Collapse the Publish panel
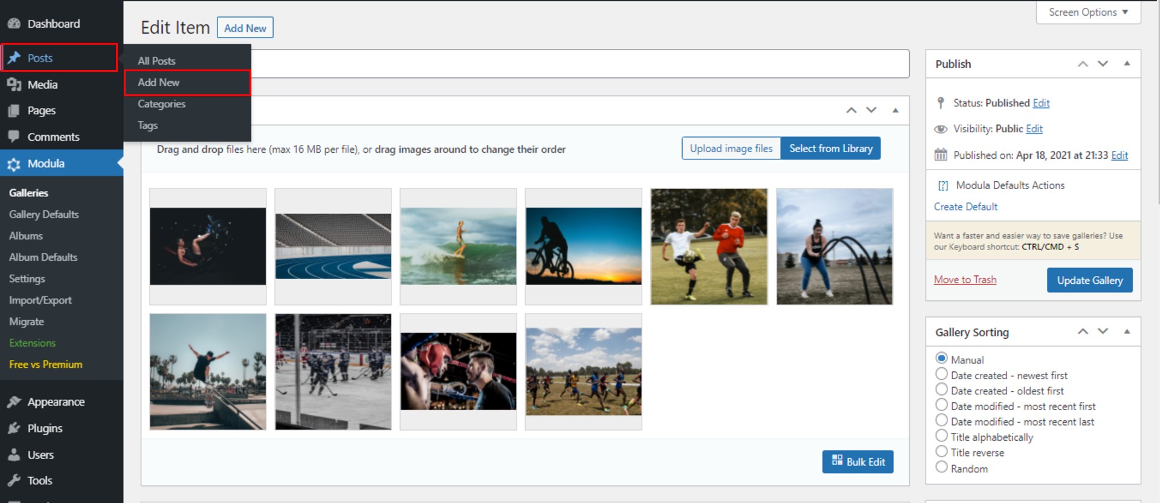The image size is (1160, 503). tap(1127, 64)
